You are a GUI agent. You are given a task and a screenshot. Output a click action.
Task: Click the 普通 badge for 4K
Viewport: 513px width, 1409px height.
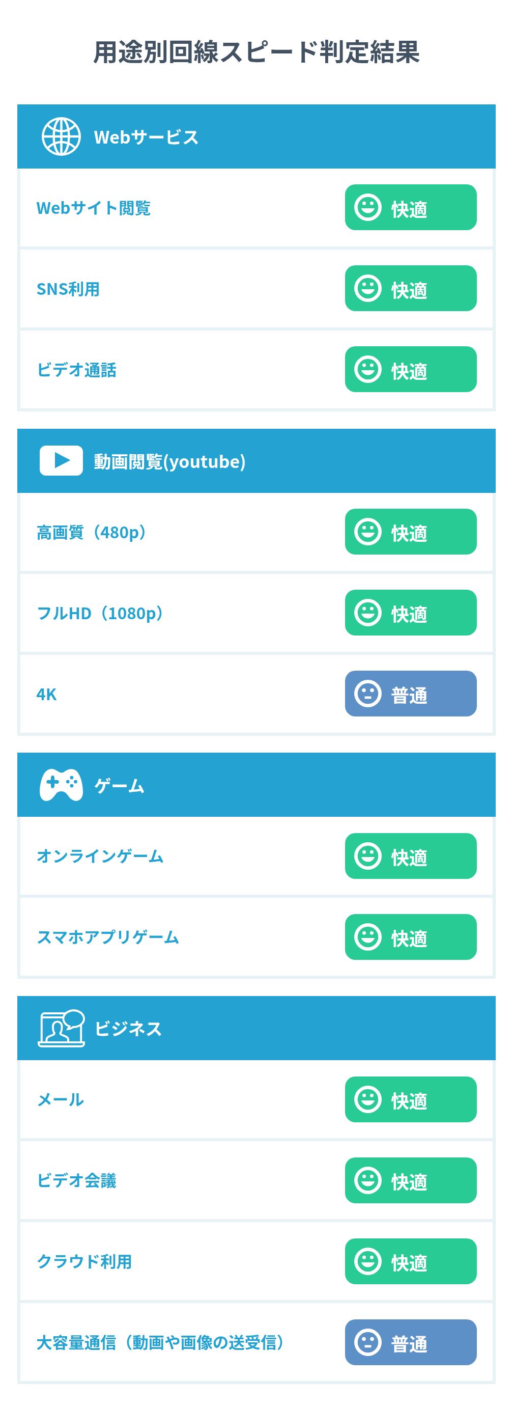pos(410,694)
